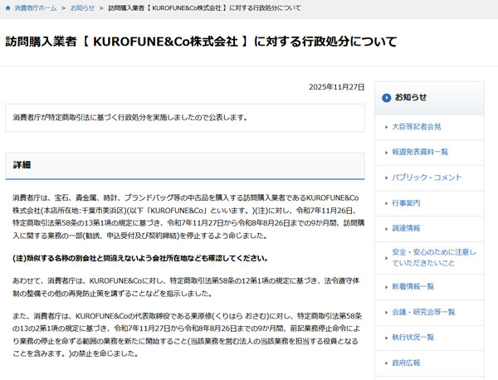Click the chevron arrow next to 報道発表資料一覧
This screenshot has width=498, height=380.
click(384, 153)
